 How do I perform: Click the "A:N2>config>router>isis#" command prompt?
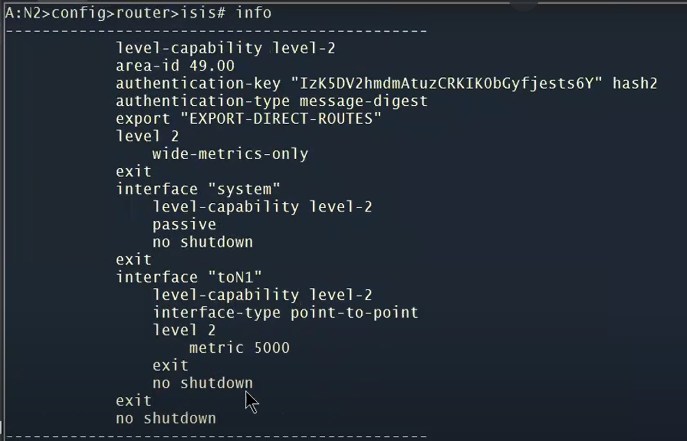click(x=115, y=13)
